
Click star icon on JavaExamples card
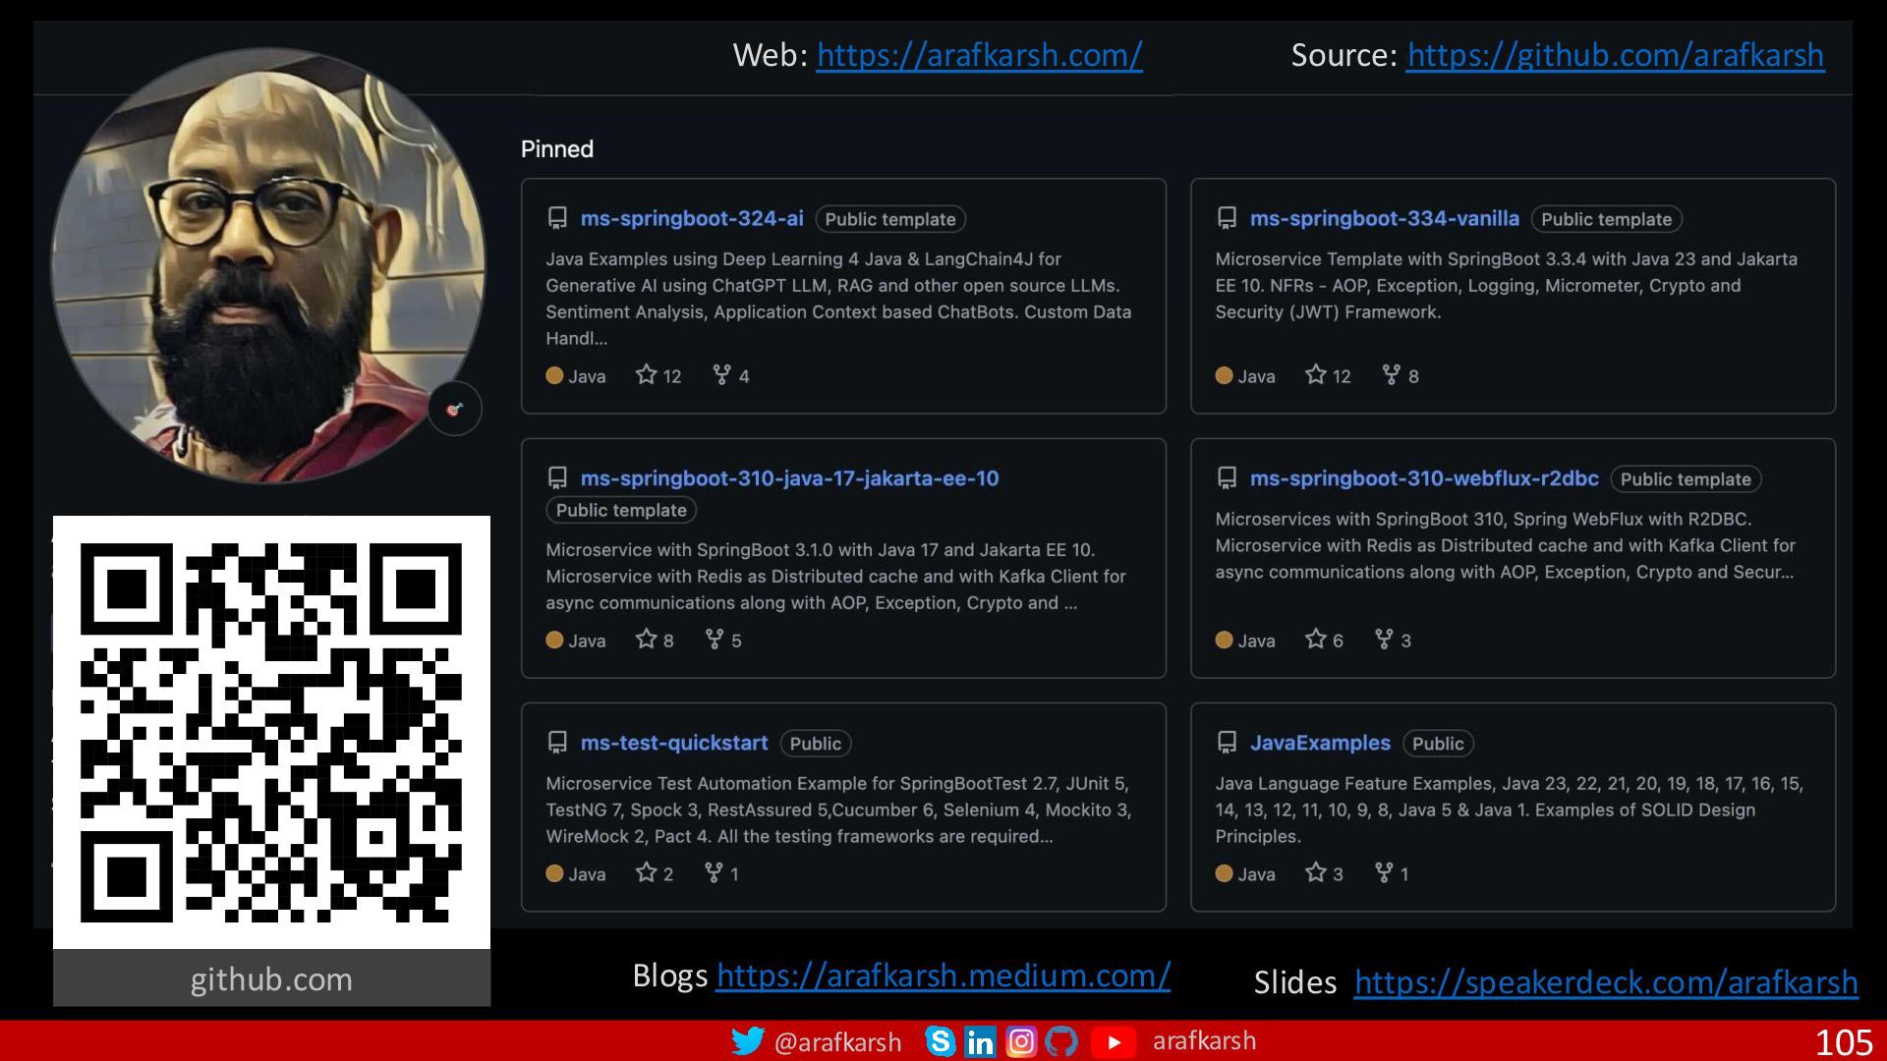point(1316,872)
